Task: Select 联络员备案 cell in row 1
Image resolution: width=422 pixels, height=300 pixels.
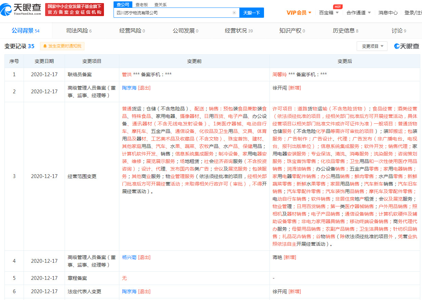Action: click(92, 74)
